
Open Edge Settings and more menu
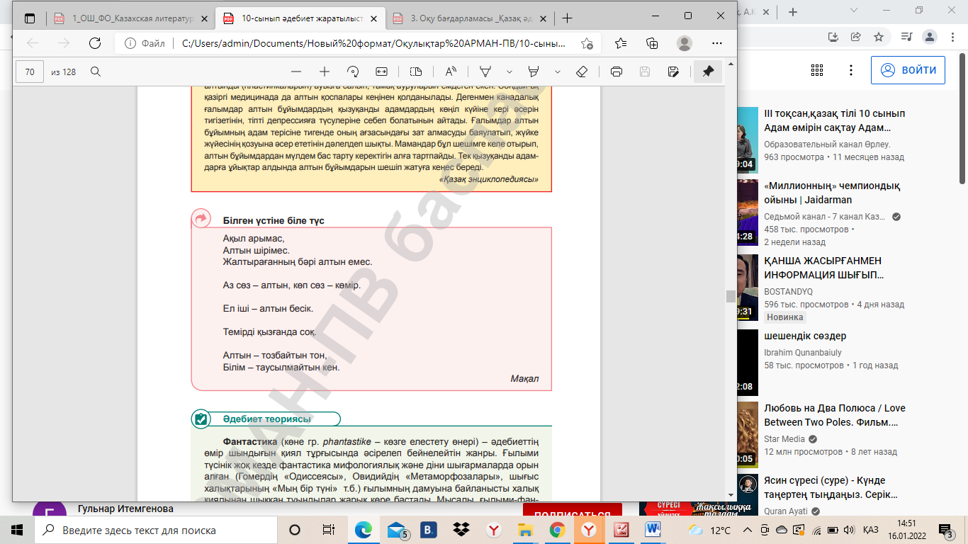[716, 43]
